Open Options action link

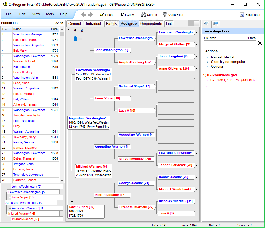point(217,66)
